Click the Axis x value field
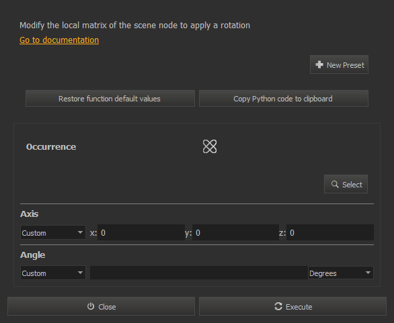 pyautogui.click(x=141, y=232)
